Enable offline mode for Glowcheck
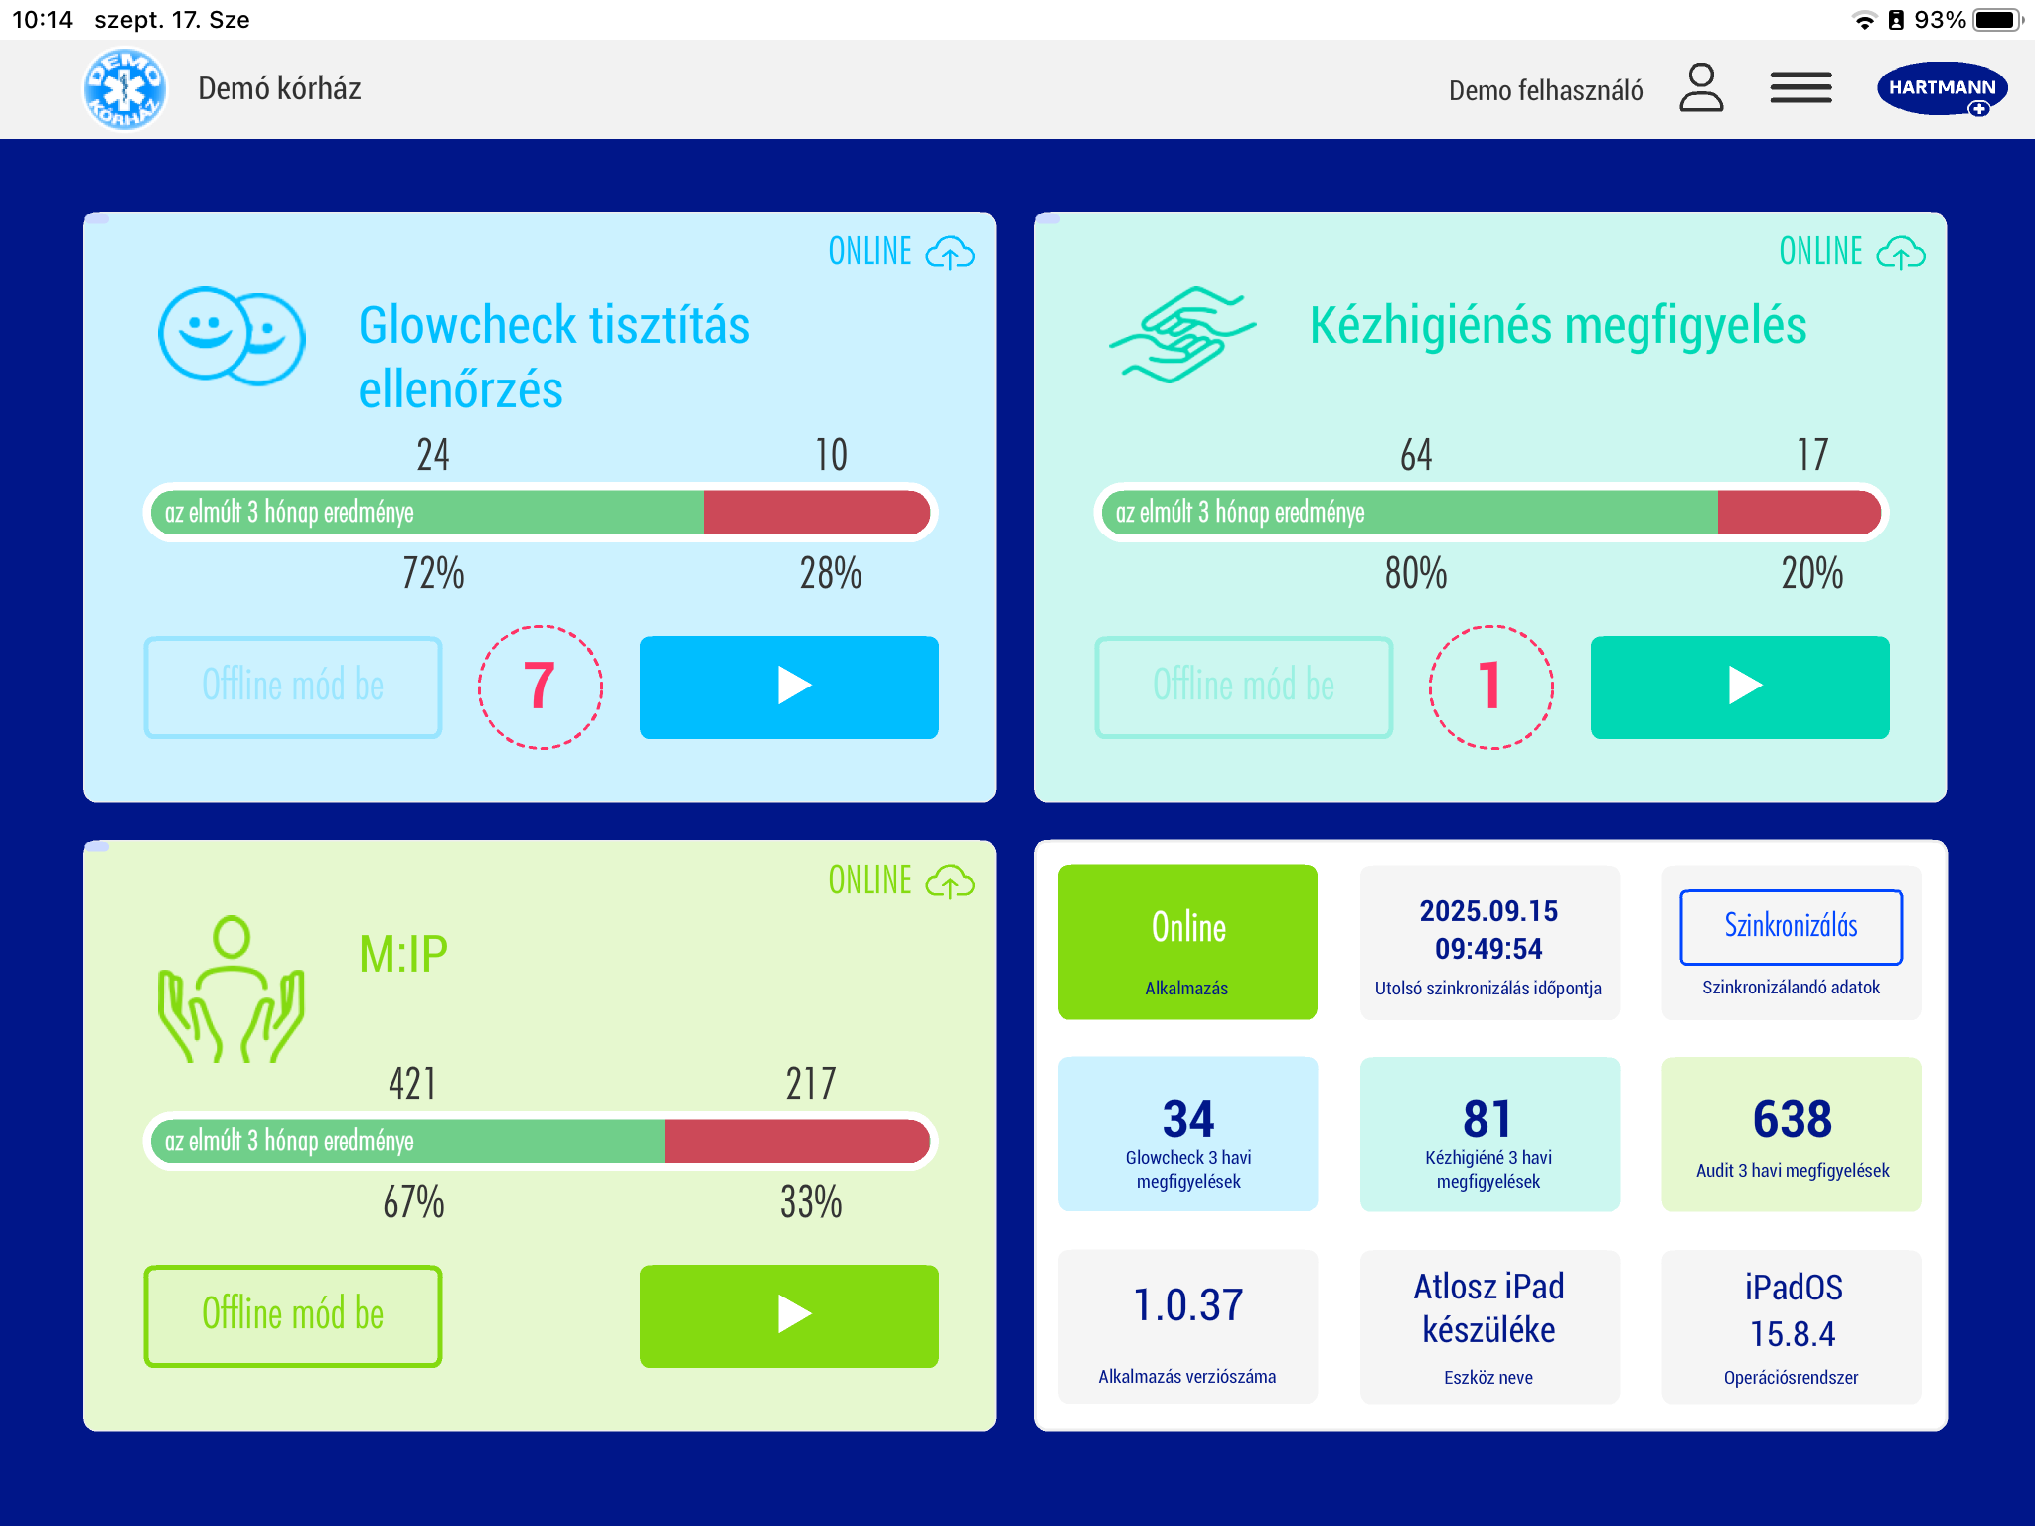The height and width of the screenshot is (1526, 2035). 293,687
